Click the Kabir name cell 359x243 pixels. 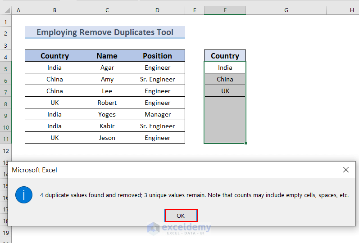[107, 126]
